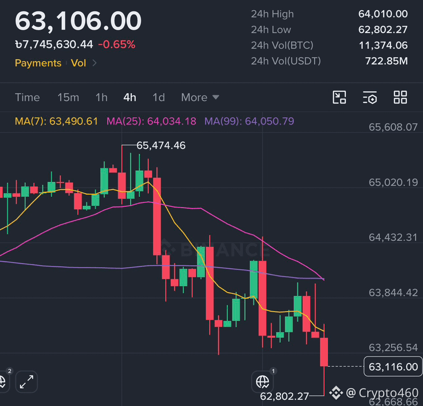Screen dimensions: 423x406
Task: Switch to the 1d interval
Action: point(158,97)
